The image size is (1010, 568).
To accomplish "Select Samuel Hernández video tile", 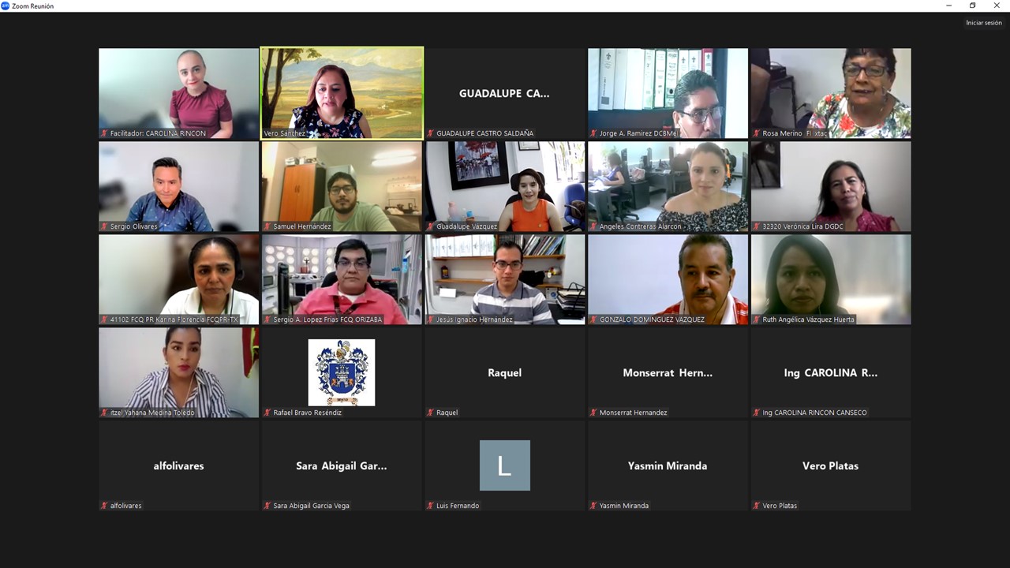I will [342, 186].
